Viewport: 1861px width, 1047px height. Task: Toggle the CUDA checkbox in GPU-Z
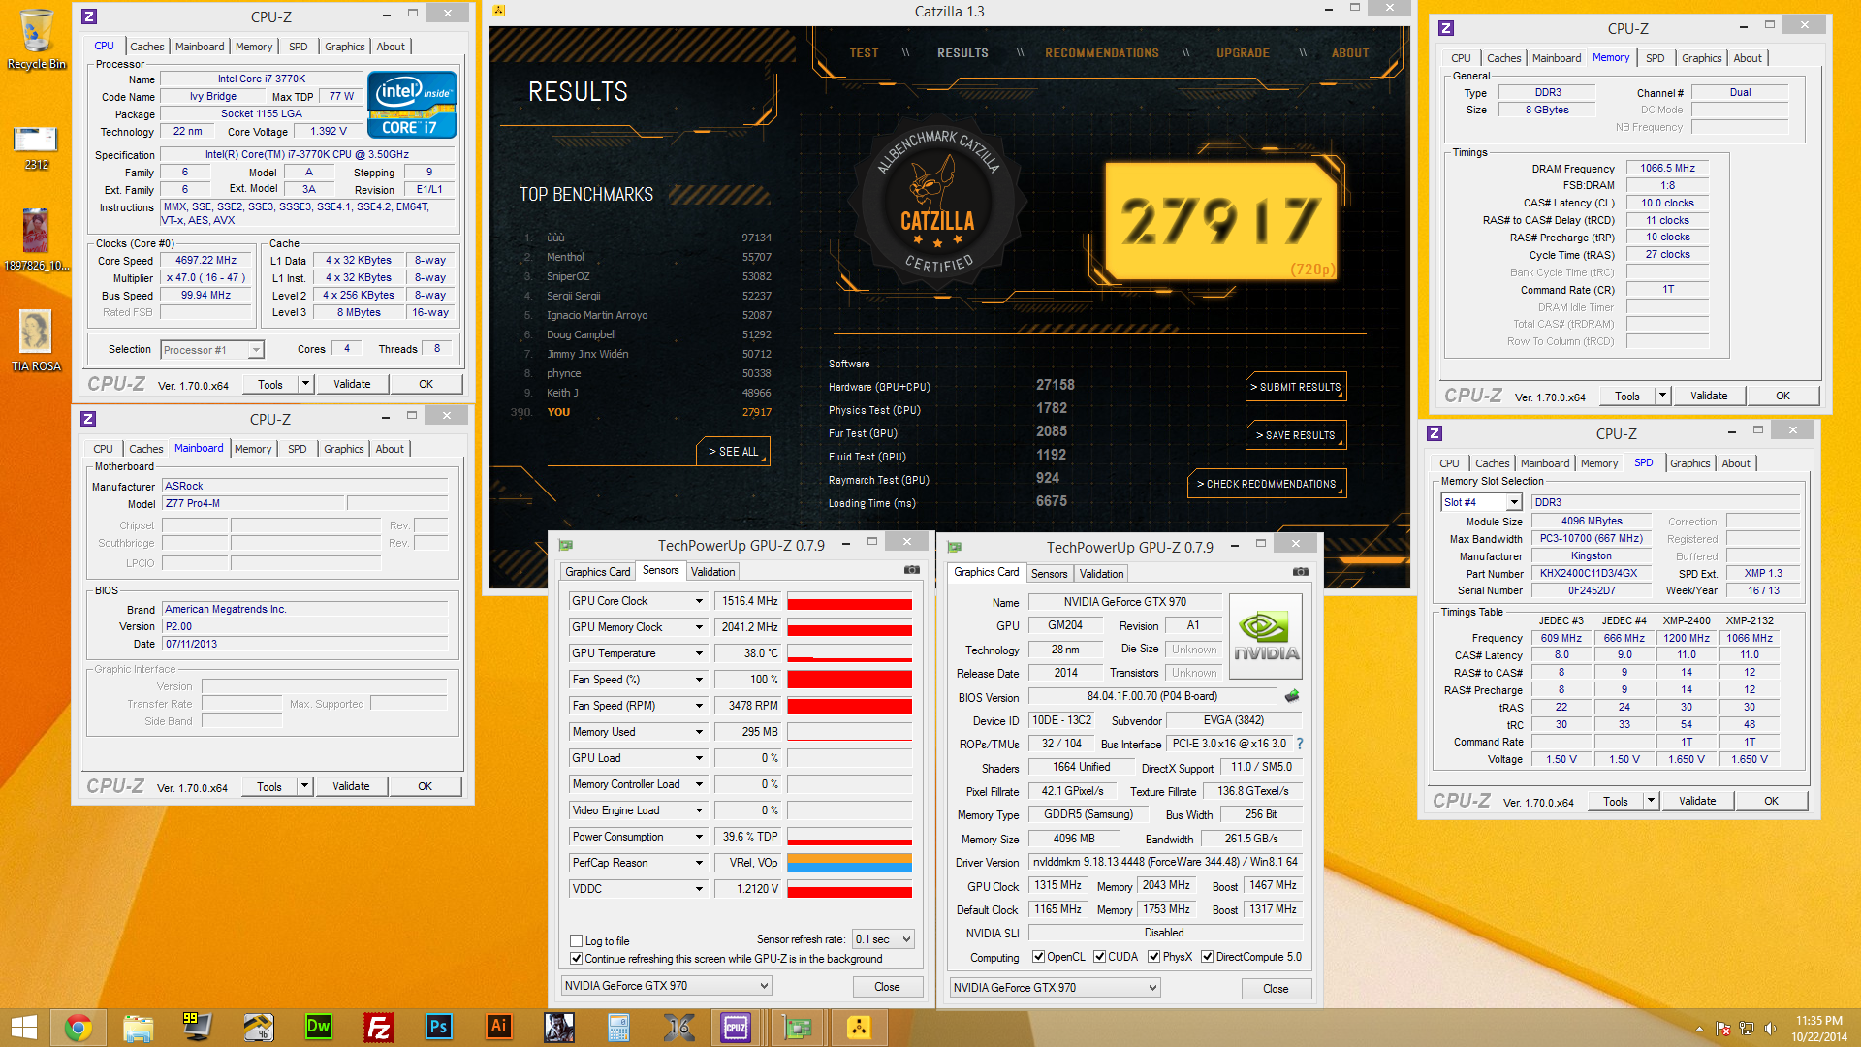click(x=1099, y=956)
